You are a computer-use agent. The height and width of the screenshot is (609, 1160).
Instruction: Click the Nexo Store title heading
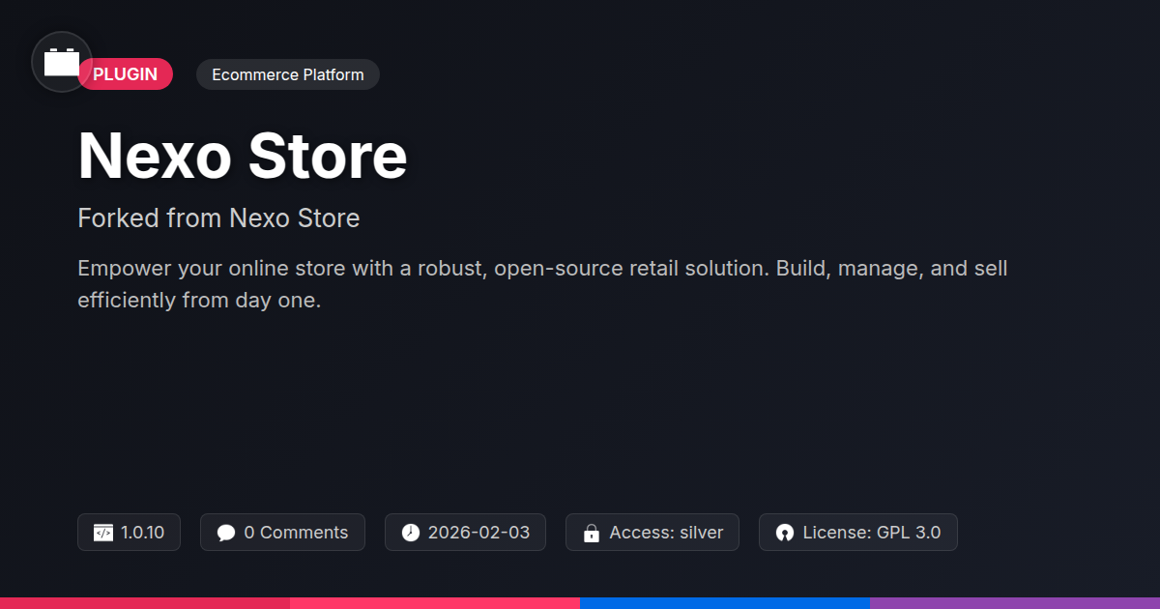click(243, 156)
